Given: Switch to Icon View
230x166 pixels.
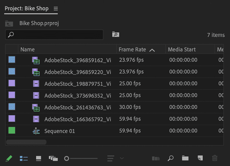Looking at the screenshot, I should 38,158.
